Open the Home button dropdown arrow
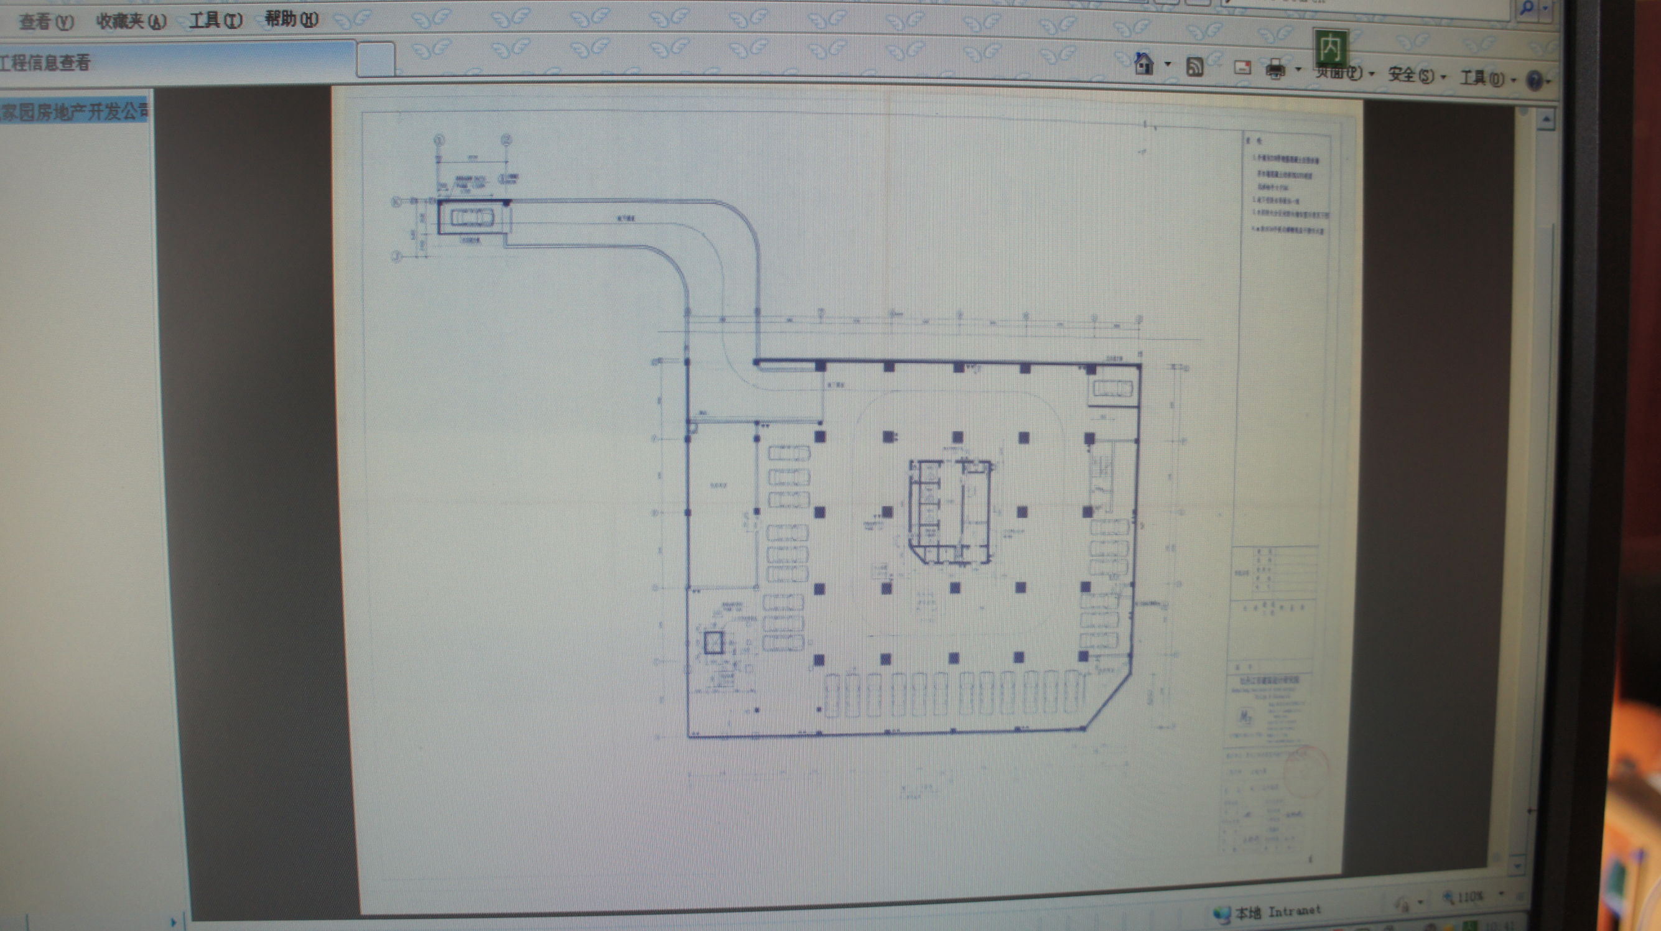The width and height of the screenshot is (1661, 931). pos(1168,65)
